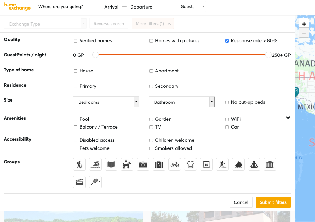Disable the Response rate > 80% filter
The image size is (315, 222).
click(227, 41)
